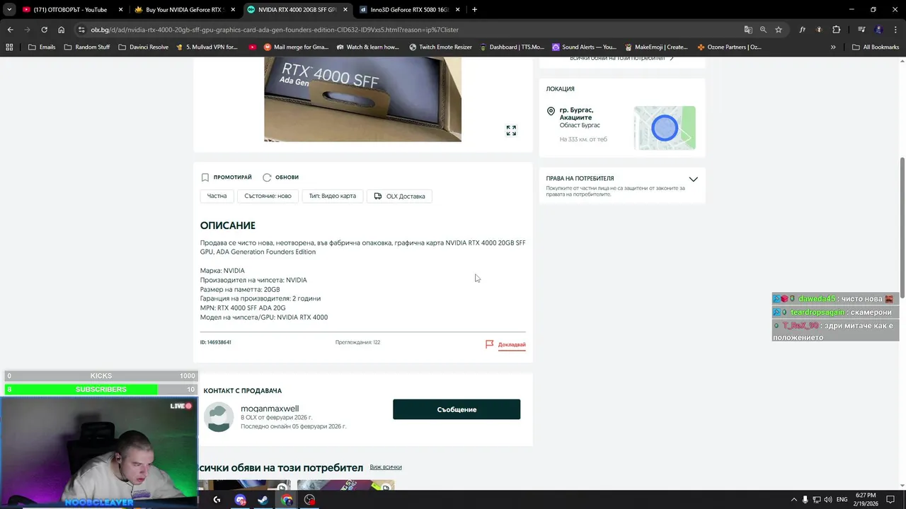
Task: Open OBS Studio from the taskbar
Action: click(309, 500)
